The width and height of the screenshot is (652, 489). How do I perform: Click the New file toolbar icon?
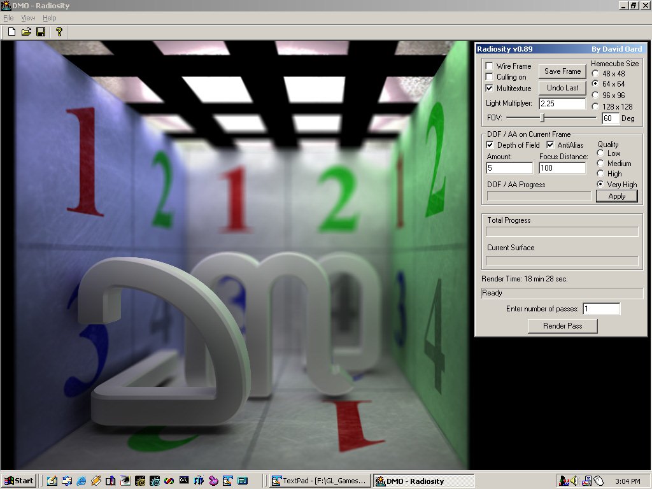coord(11,32)
